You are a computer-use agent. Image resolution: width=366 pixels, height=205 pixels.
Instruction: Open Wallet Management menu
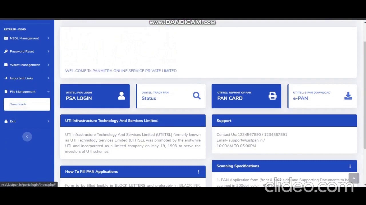tap(27, 65)
